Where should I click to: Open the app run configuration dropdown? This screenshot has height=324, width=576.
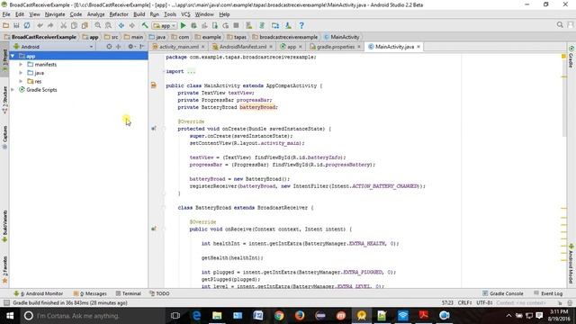tap(165, 25)
